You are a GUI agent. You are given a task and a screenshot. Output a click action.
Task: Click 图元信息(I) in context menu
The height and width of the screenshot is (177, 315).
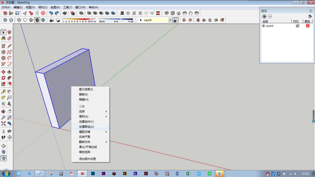pyautogui.click(x=91, y=89)
